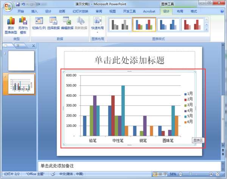
Task: Apply the multicolor chart style
Action: click(144, 25)
